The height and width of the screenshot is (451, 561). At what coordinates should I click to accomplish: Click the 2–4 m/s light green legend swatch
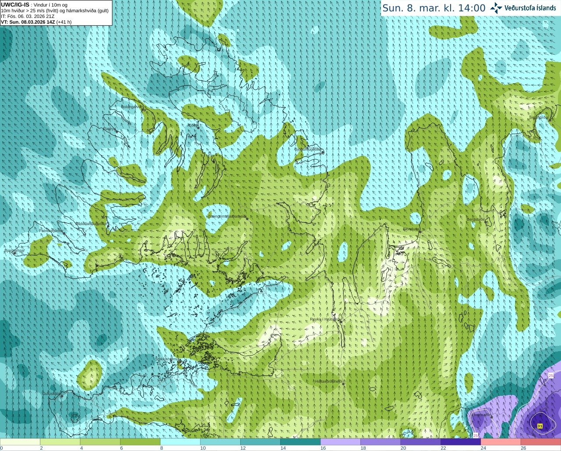pyautogui.click(x=60, y=442)
